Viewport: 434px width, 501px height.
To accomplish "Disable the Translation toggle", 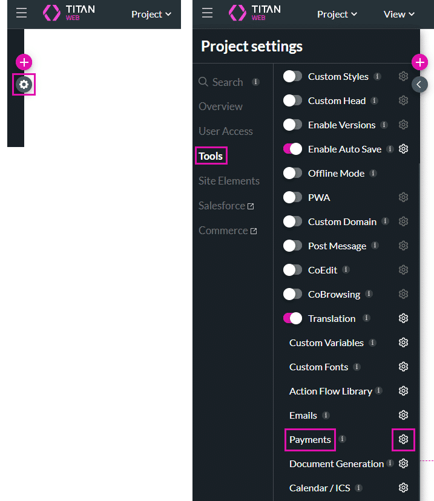I will [x=293, y=318].
